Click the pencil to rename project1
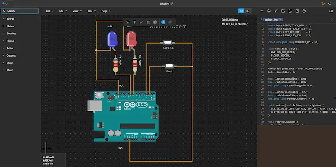The width and height of the screenshot is (336, 167). point(172,3)
